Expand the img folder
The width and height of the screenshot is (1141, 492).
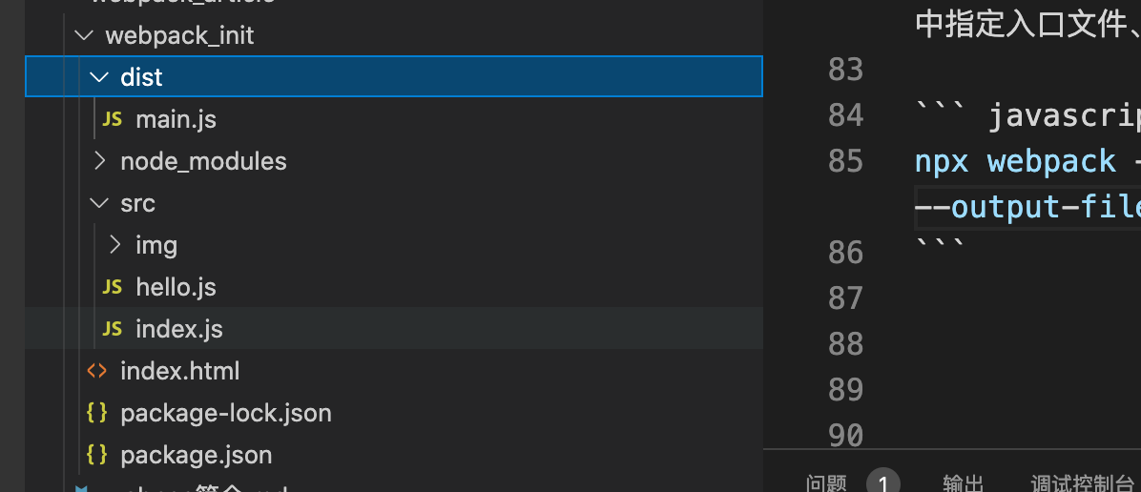115,245
